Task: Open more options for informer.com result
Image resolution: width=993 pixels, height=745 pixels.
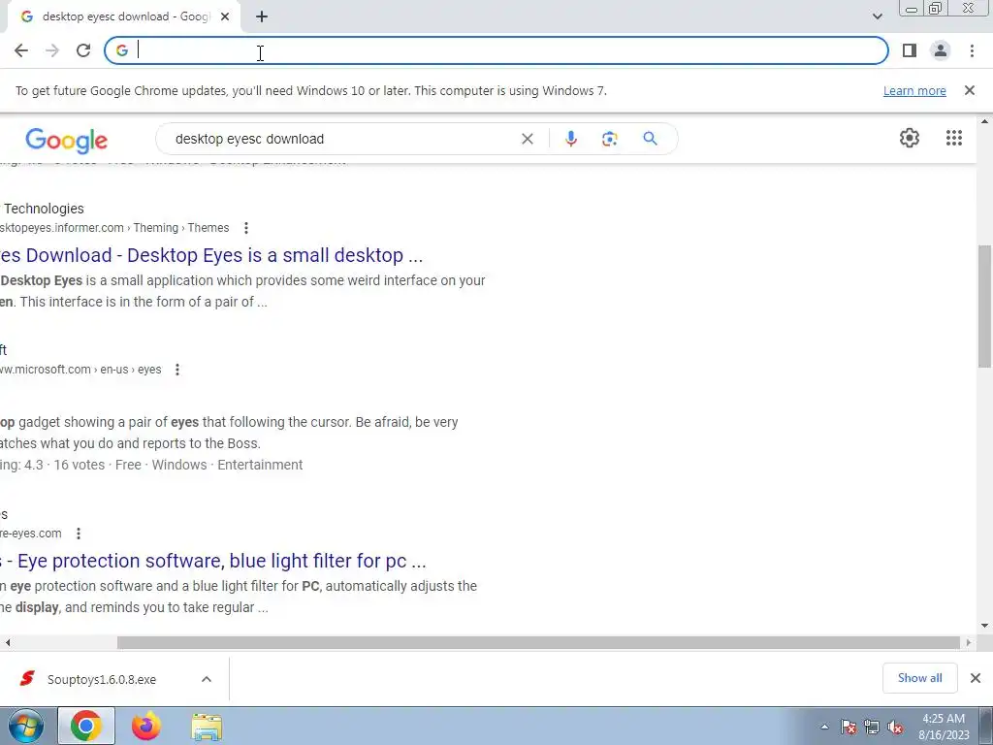Action: [245, 227]
